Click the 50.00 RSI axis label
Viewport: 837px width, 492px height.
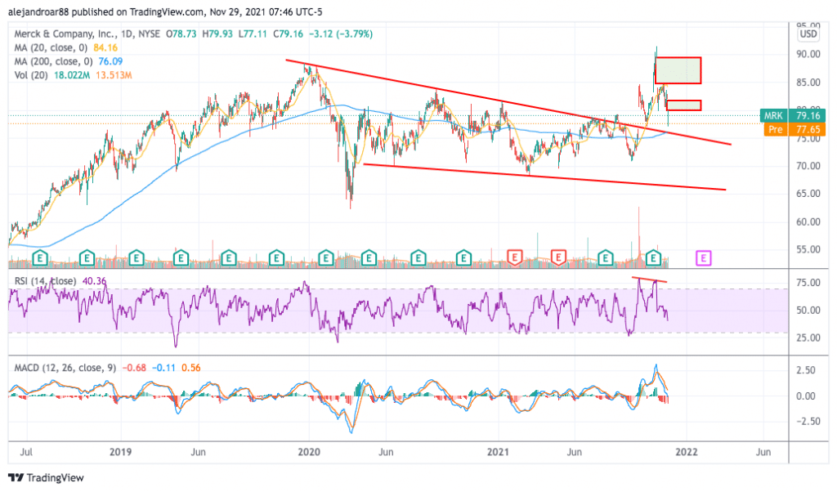808,310
